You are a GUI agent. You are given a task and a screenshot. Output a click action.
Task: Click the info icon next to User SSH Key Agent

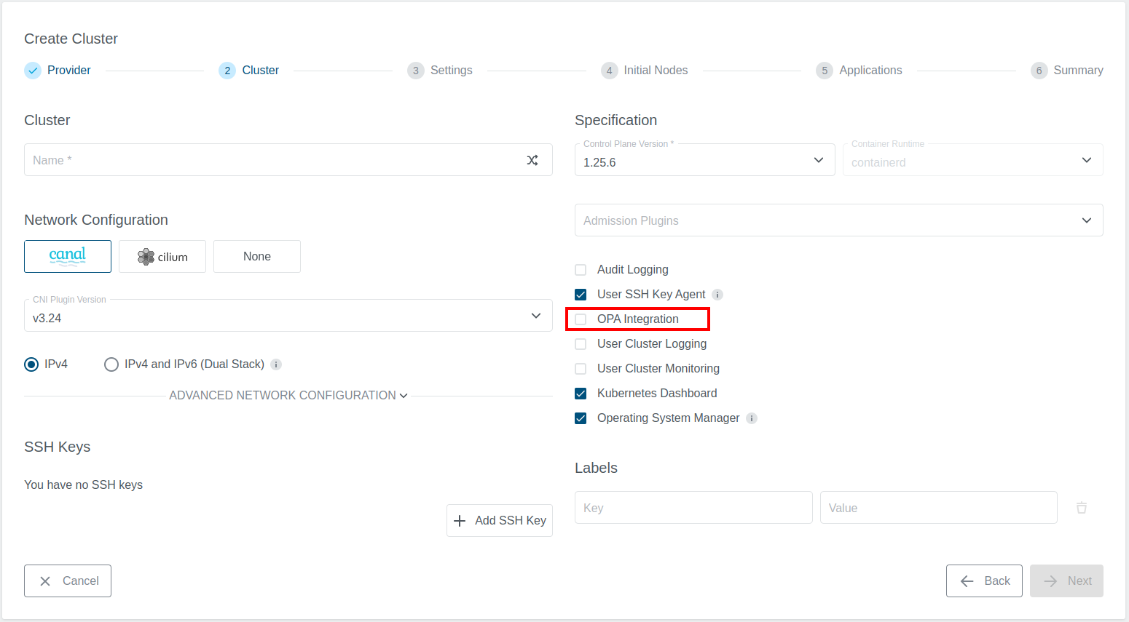click(717, 294)
